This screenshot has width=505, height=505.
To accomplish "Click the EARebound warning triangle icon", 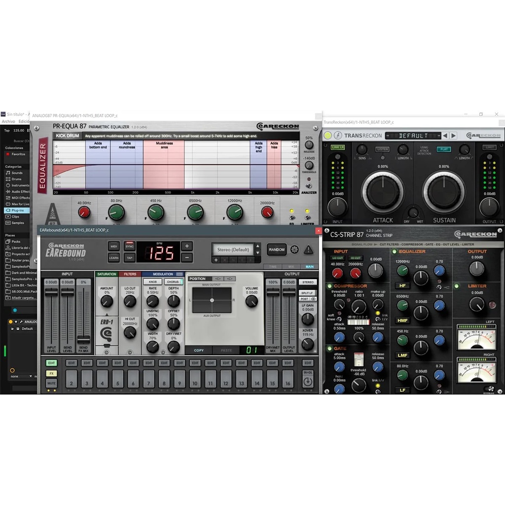I will [308, 250].
